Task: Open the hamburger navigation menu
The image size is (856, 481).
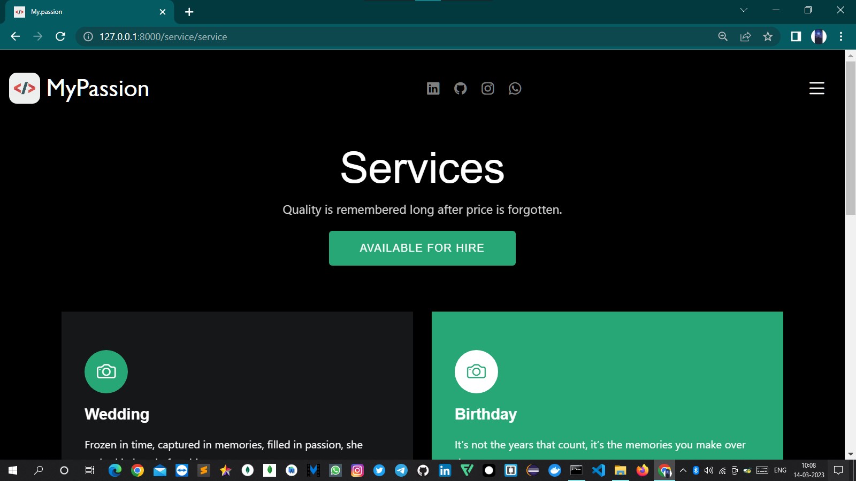Action: click(816, 88)
